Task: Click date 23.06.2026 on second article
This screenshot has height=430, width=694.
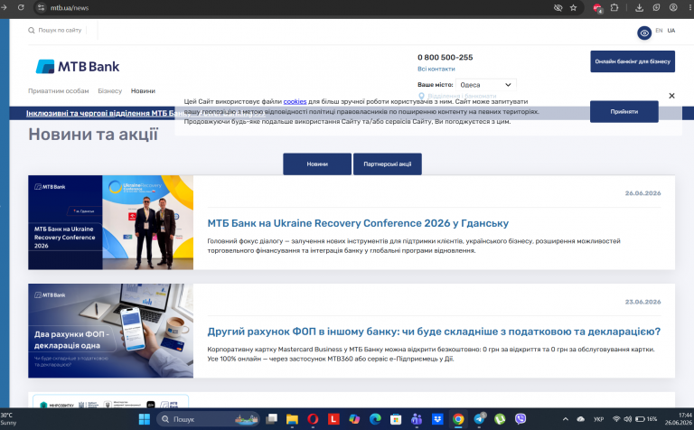Action: click(x=642, y=302)
